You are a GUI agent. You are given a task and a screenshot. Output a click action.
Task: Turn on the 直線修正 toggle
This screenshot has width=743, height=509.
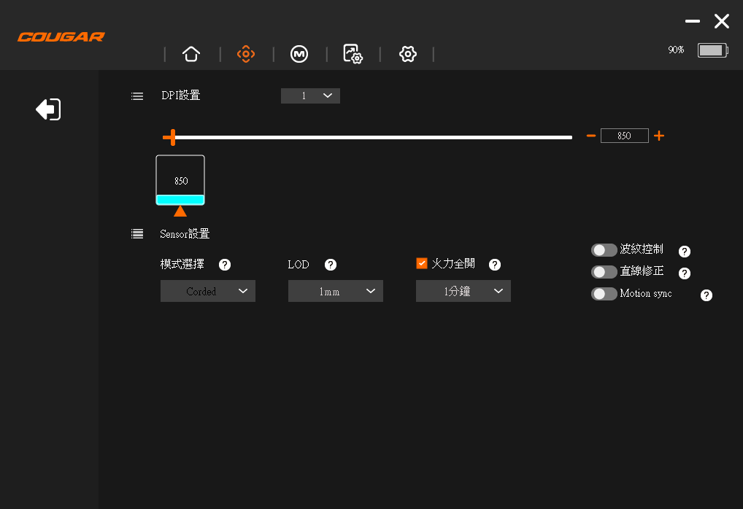[x=604, y=272]
